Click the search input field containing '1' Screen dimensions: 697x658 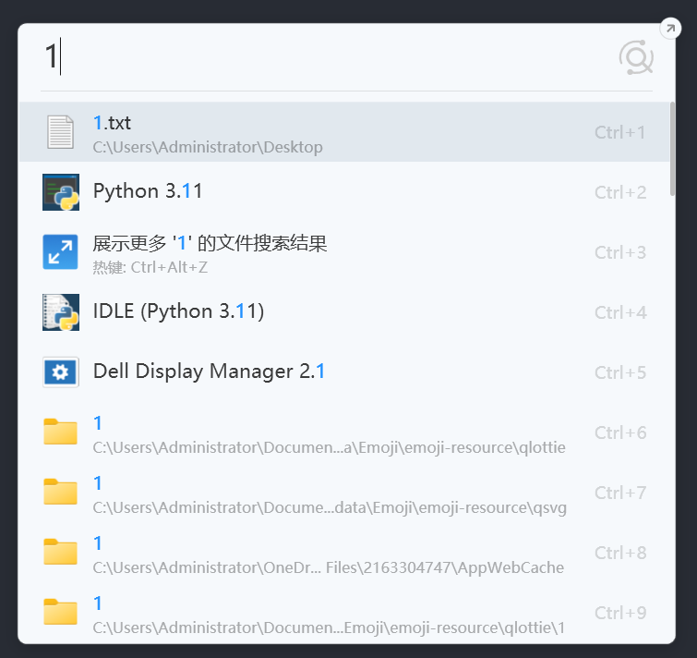327,58
